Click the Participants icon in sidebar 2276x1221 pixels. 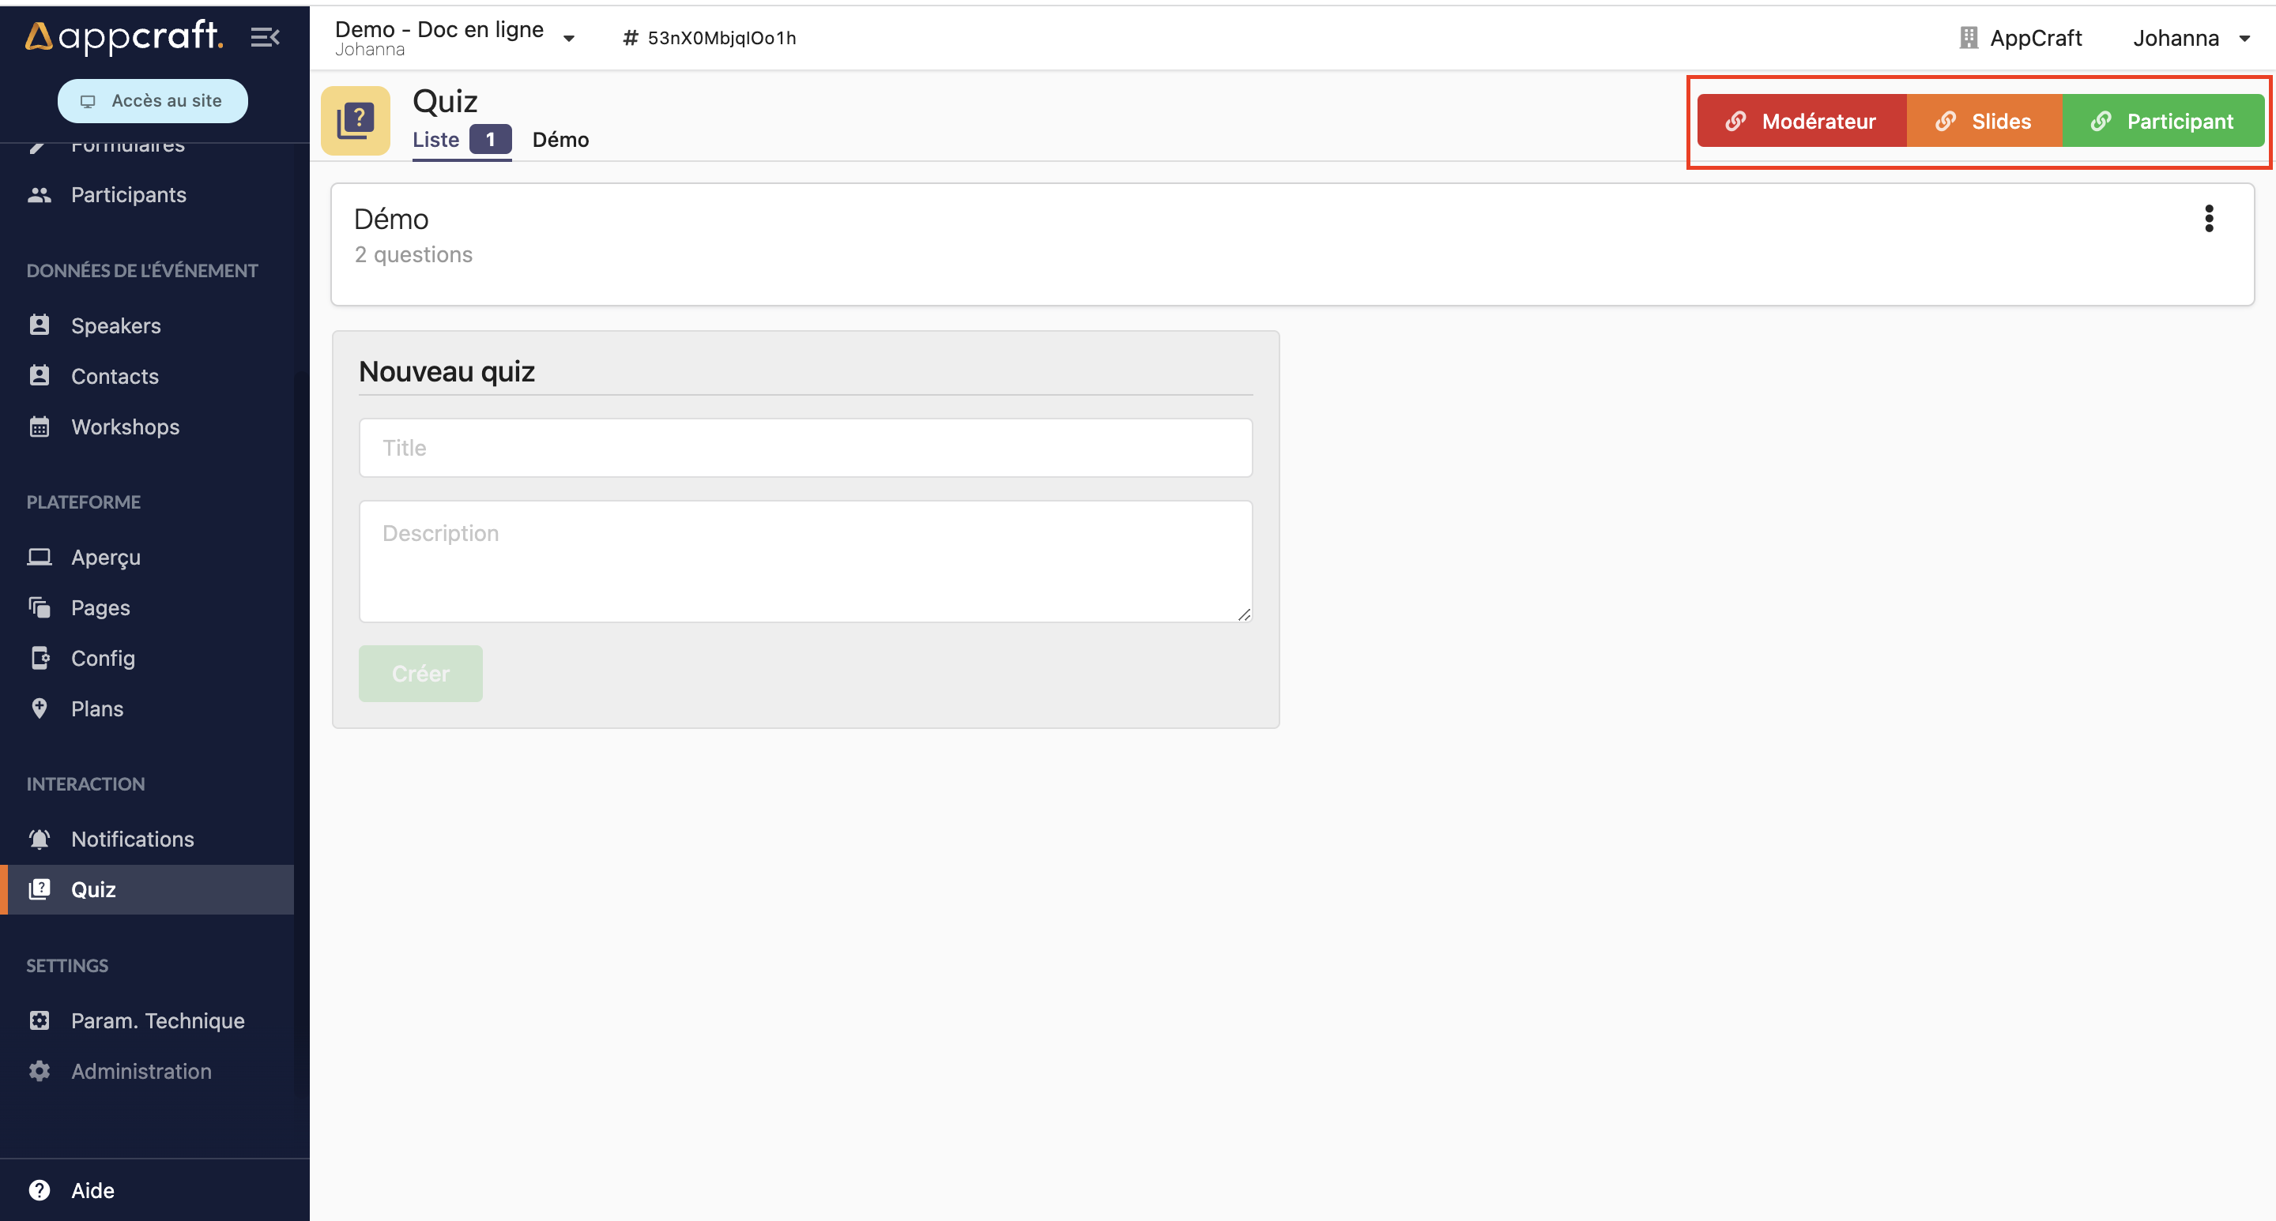pos(40,194)
